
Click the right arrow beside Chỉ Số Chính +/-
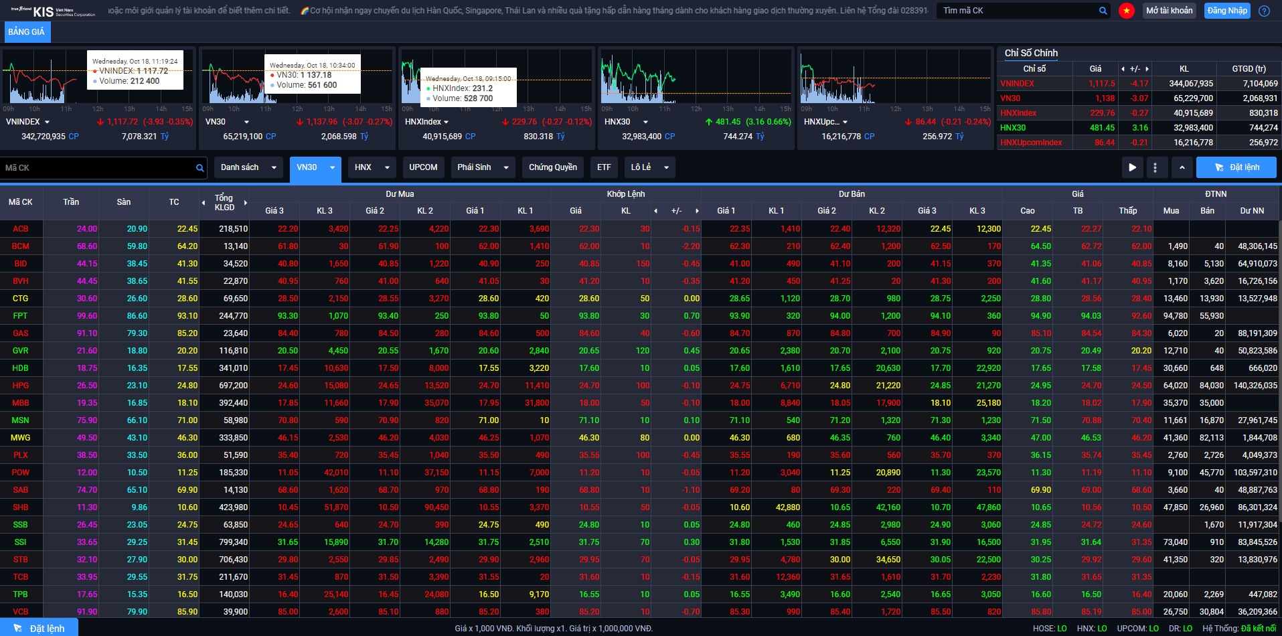click(1147, 69)
